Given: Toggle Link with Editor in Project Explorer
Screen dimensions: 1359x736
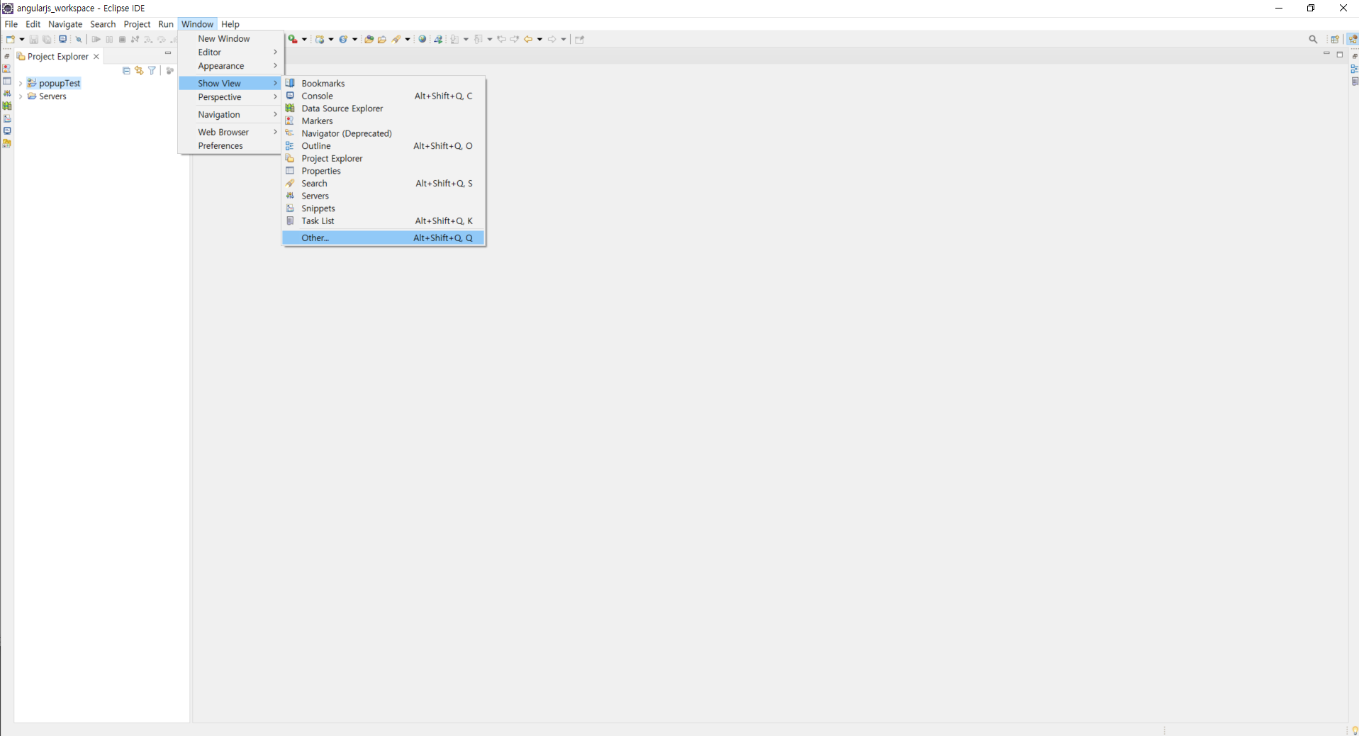Looking at the screenshot, I should [139, 71].
